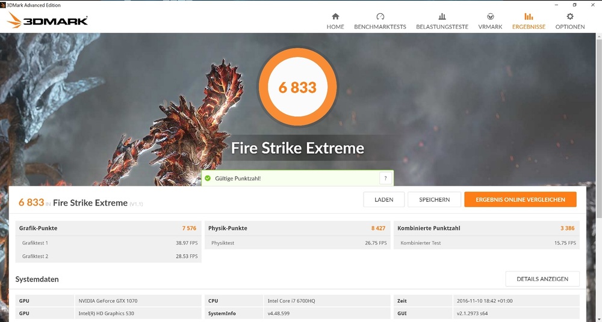Image resolution: width=602 pixels, height=322 pixels.
Task: Click the 3DMark logo
Action: pyautogui.click(x=48, y=21)
